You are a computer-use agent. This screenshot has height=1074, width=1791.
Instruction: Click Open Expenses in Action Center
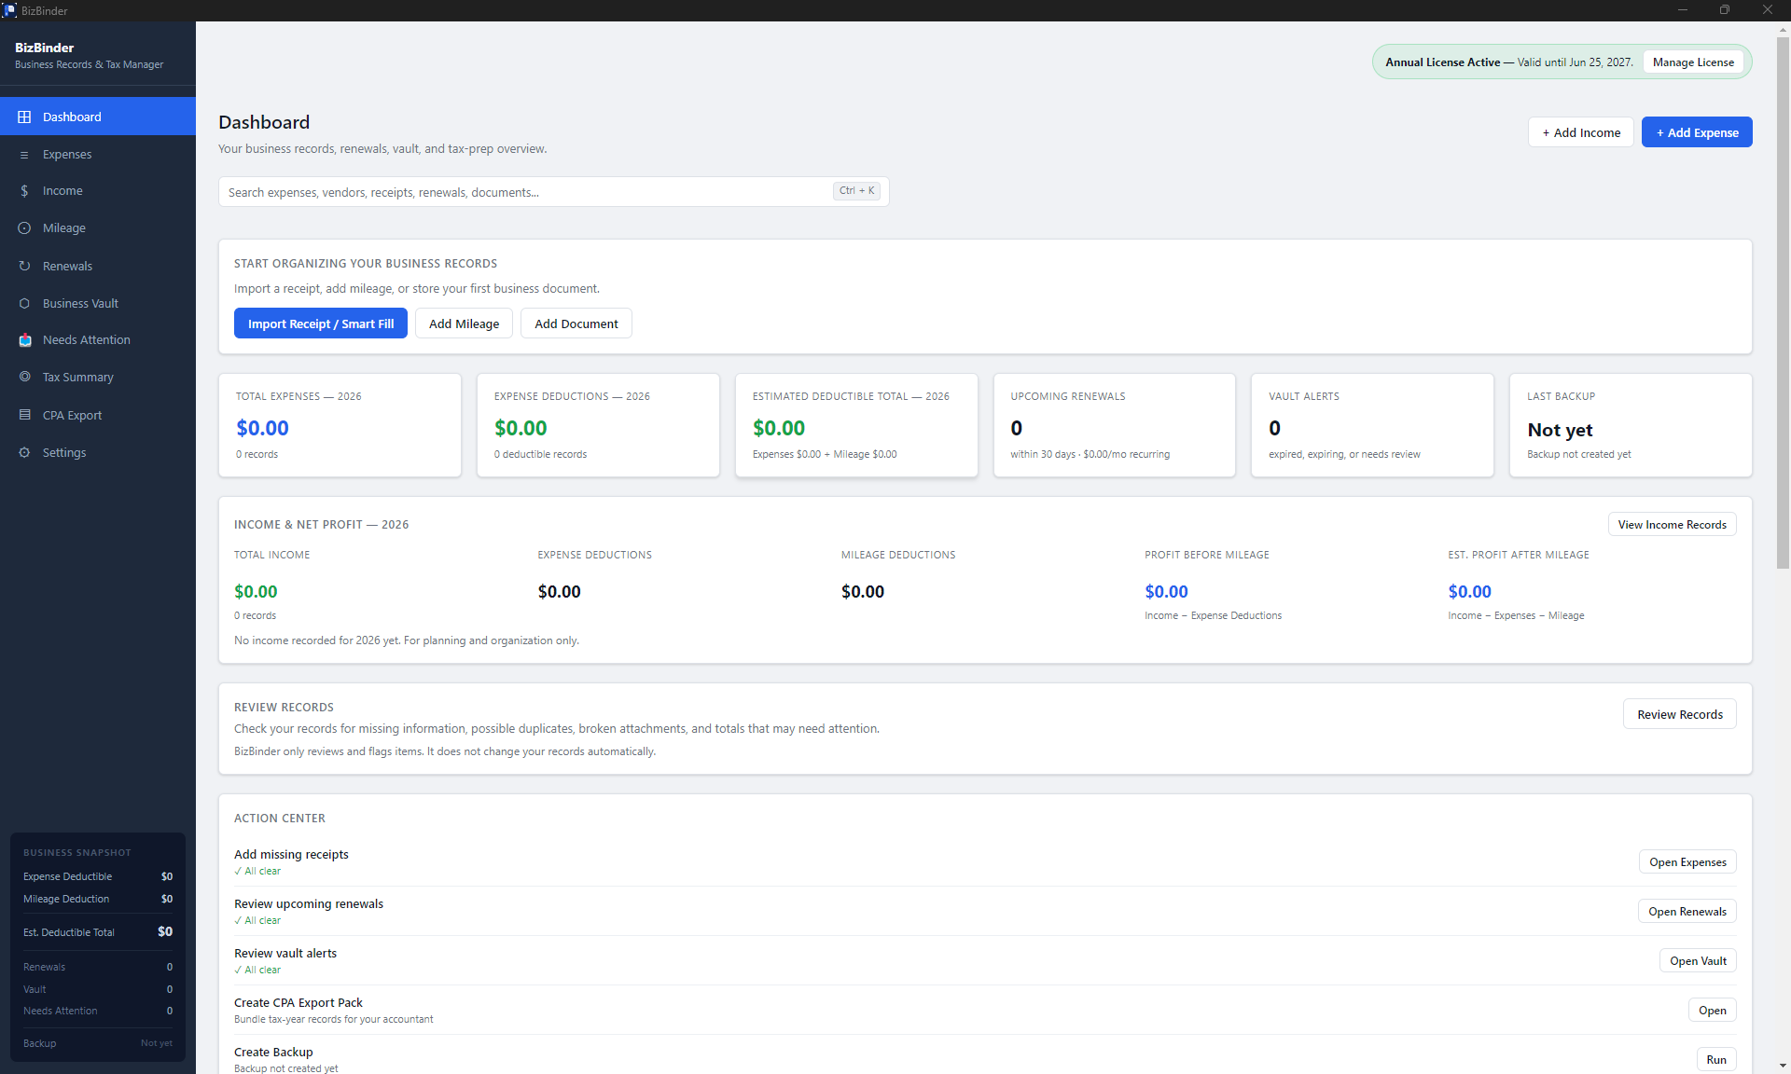coord(1687,862)
